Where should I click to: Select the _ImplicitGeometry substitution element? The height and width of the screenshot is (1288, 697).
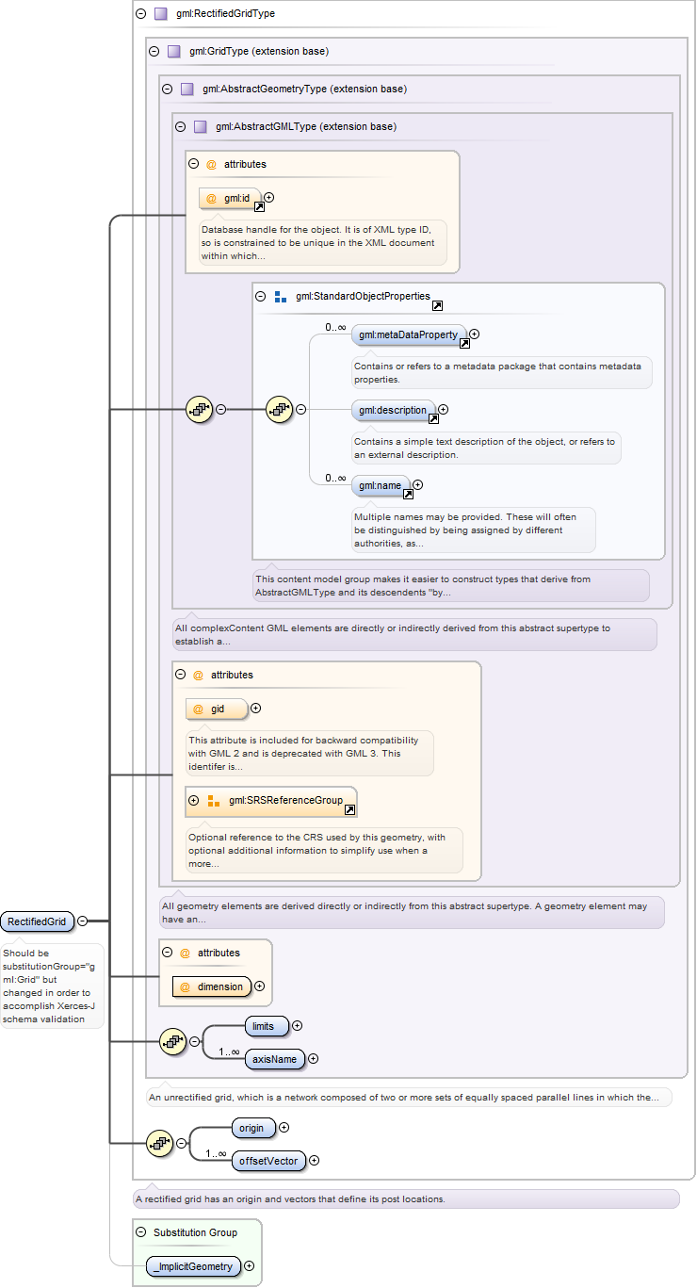tap(193, 1266)
